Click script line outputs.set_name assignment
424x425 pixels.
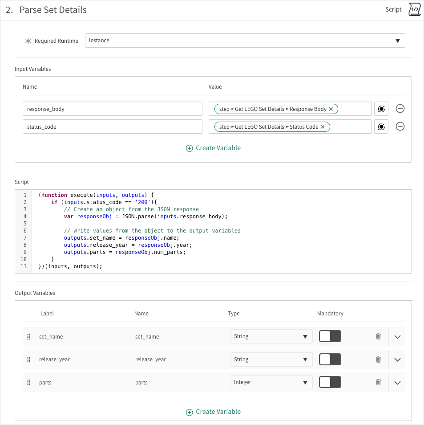(121, 238)
